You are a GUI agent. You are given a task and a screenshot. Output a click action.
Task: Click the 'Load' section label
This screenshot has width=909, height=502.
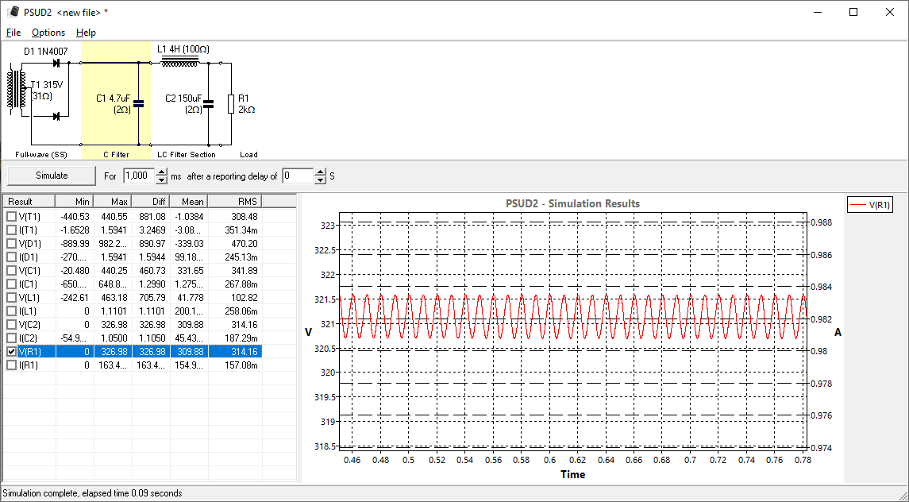tap(248, 154)
